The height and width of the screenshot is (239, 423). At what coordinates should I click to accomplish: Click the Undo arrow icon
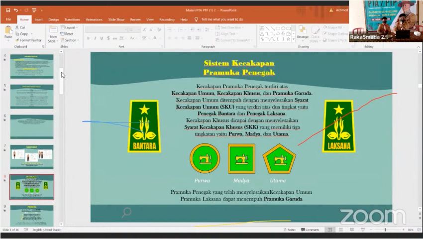point(16,10)
